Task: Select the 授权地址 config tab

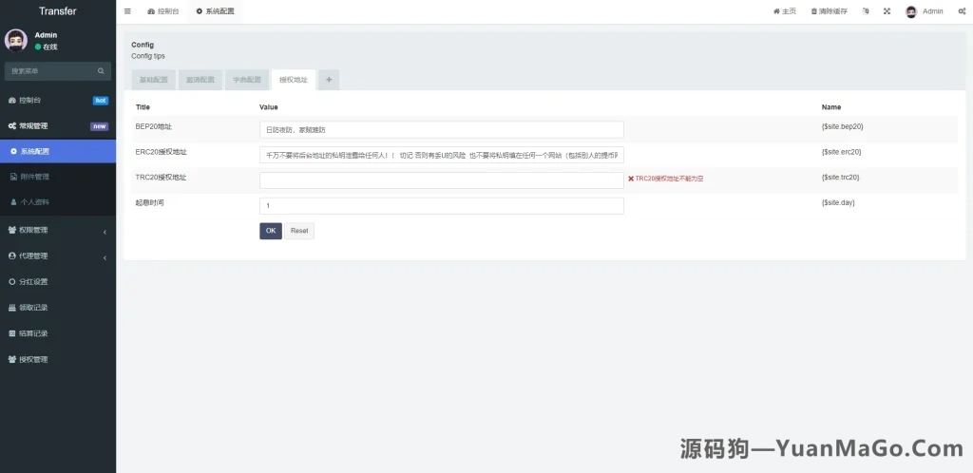Action: coord(294,80)
